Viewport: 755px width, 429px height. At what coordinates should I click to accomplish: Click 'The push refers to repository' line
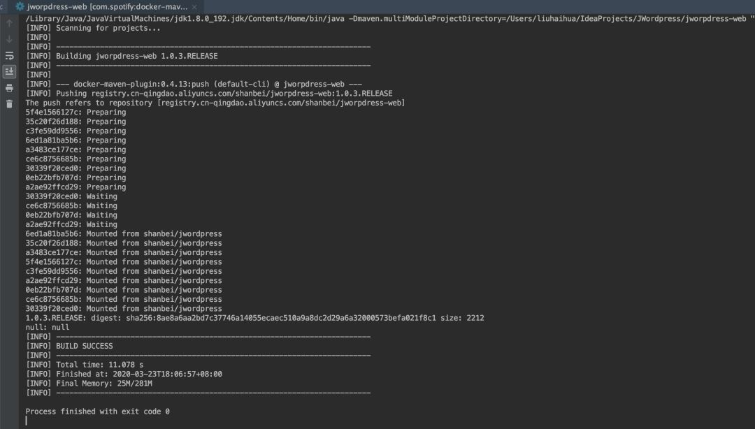215,103
